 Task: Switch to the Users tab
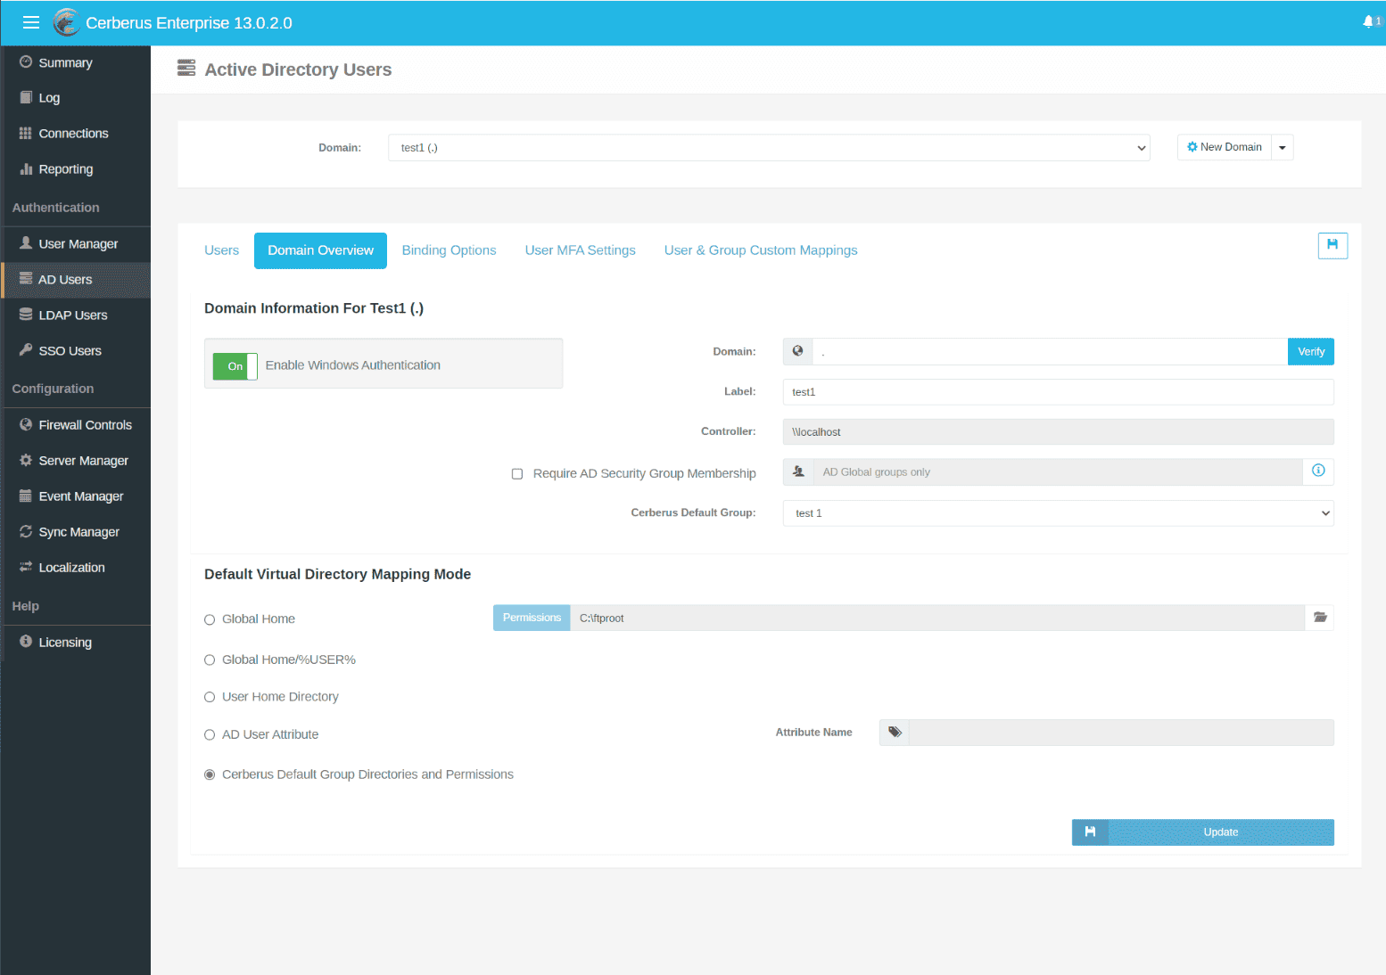[221, 250]
